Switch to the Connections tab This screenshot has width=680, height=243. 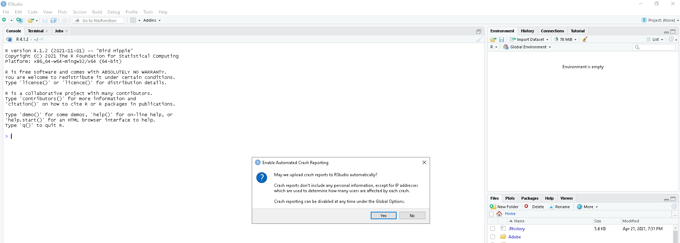click(552, 31)
